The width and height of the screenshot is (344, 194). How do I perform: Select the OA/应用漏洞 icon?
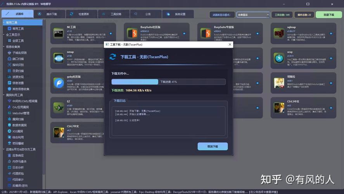[x=9, y=107]
